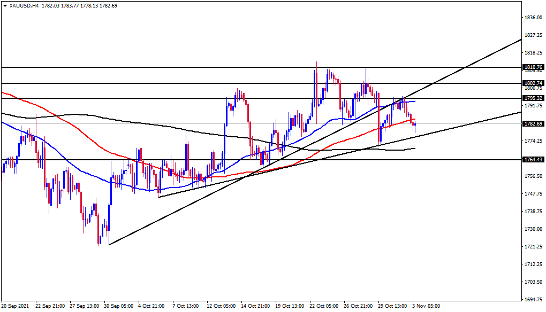Click the 30 Sep 05:00 time label
Viewport: 546px width, 312px height.
pyautogui.click(x=119, y=306)
